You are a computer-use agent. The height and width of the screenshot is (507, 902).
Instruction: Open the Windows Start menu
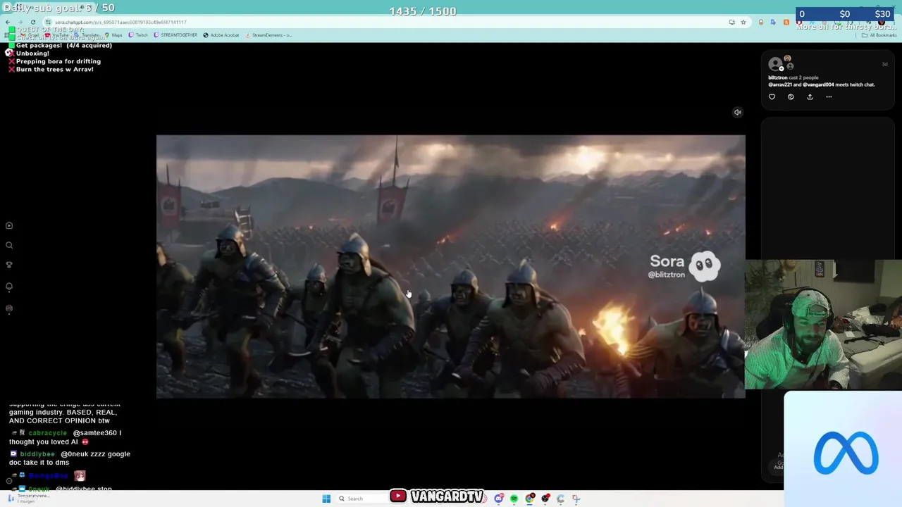(326, 499)
